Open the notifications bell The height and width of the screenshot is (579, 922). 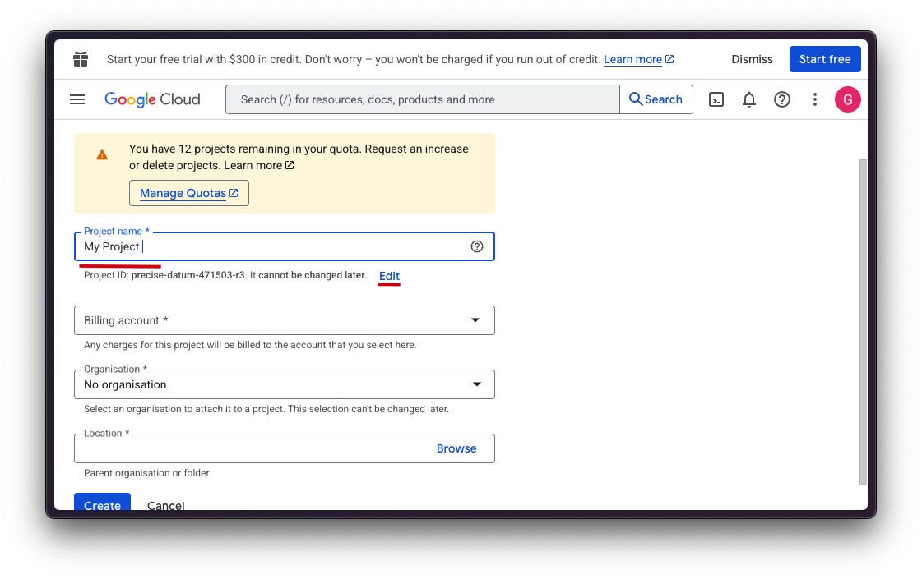749,99
